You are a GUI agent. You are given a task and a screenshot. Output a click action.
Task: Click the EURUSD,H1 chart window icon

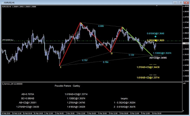2,2
